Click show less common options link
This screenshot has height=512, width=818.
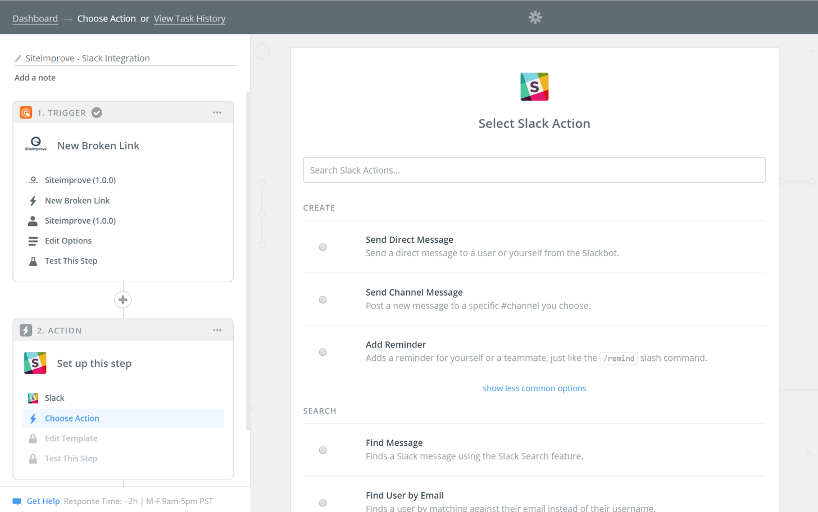(534, 388)
